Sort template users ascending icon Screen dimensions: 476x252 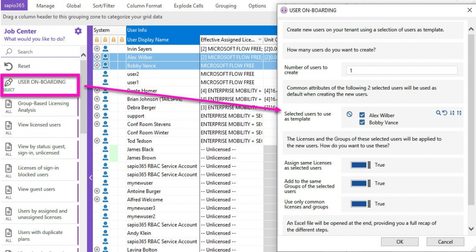tap(452, 113)
